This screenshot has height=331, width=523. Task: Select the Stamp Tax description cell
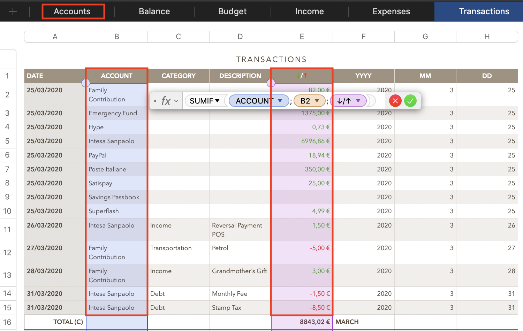click(x=240, y=308)
